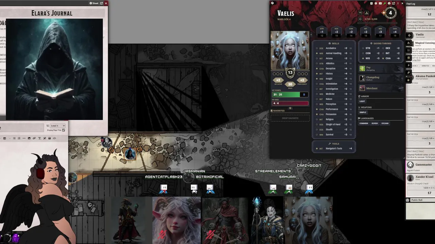This screenshot has height=244, width=435.
Task: Open the Details gear tab on sheet sidebar
Action: point(409,35)
